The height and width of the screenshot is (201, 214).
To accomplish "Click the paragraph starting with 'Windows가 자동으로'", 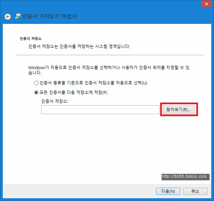I will [x=109, y=70].
